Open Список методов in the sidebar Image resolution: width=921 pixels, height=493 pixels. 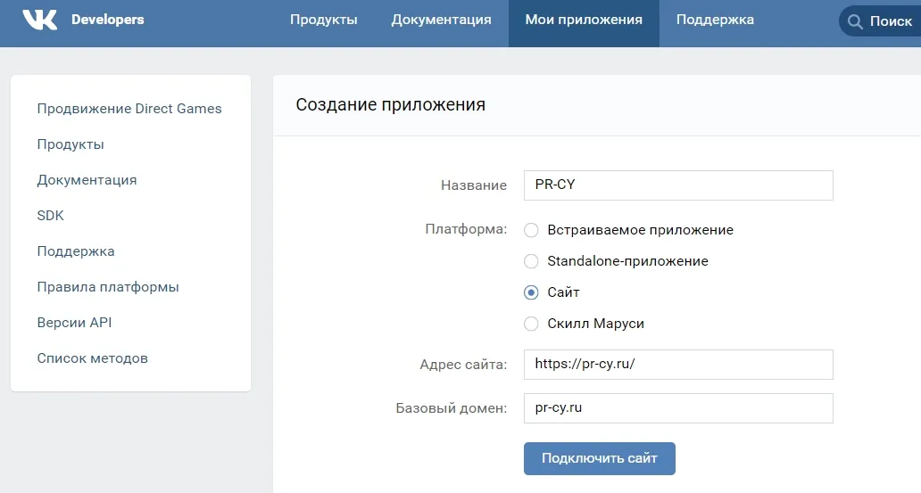click(x=92, y=358)
